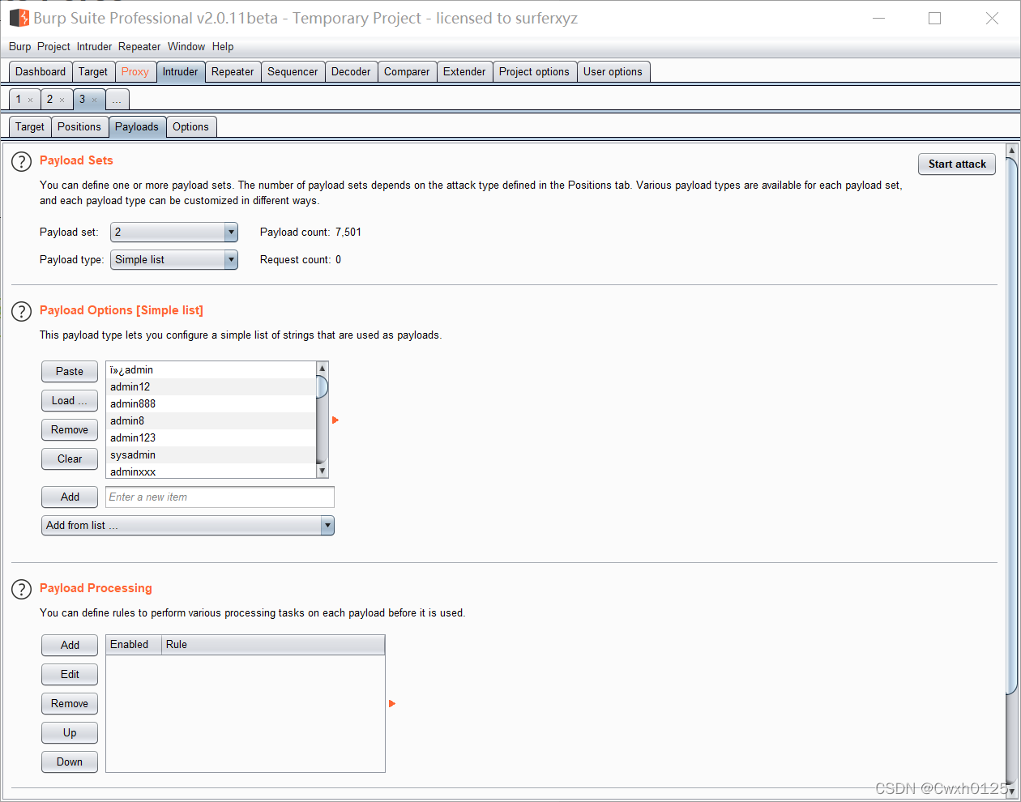1021x802 pixels.
Task: Select admin123 in payload list
Action: coord(211,438)
